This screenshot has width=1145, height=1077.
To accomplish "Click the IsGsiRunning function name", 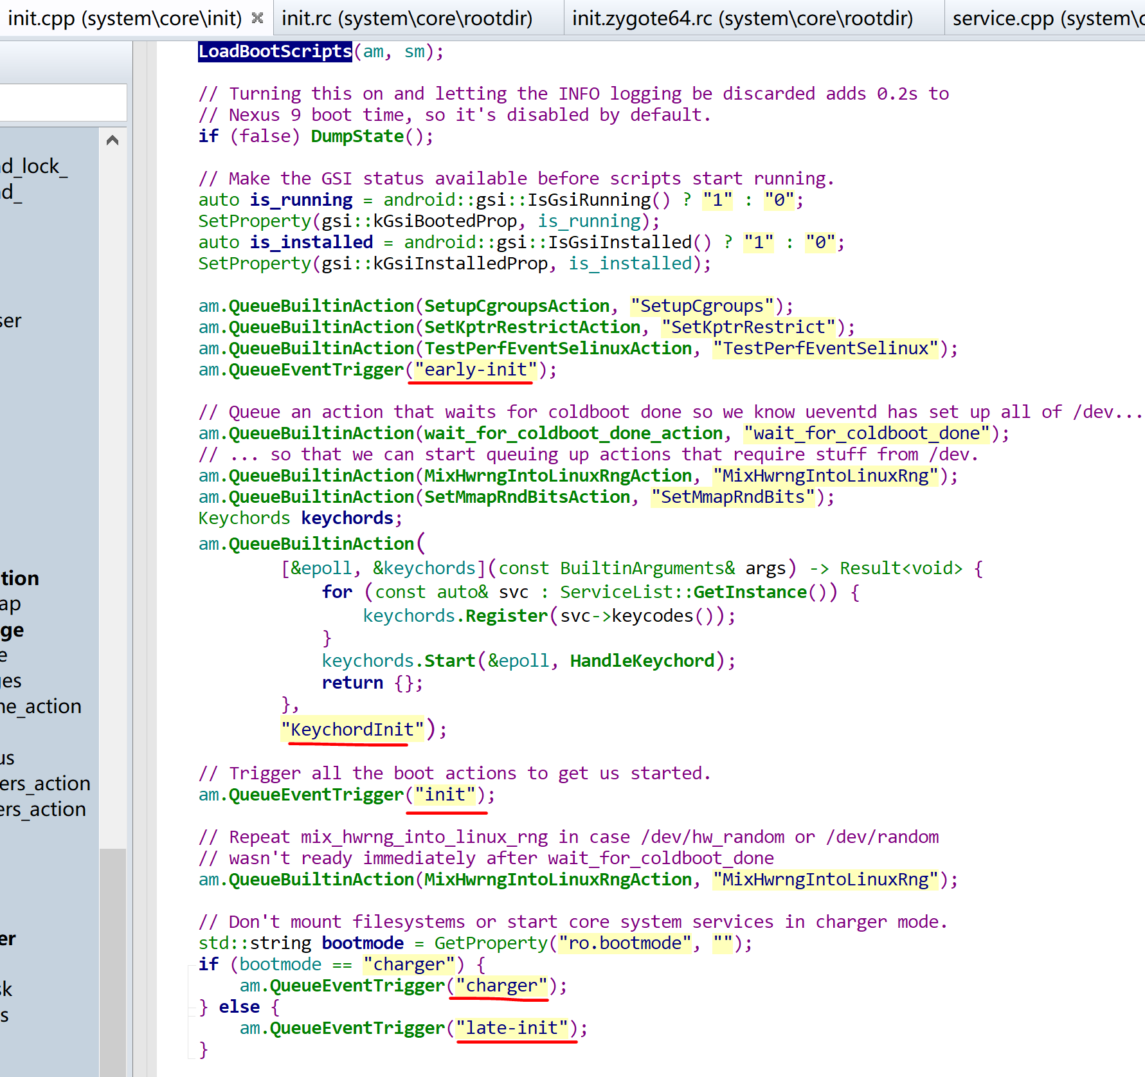I will click(590, 200).
